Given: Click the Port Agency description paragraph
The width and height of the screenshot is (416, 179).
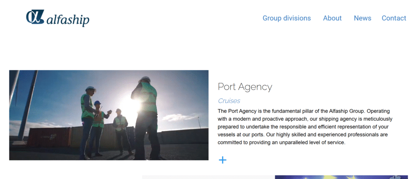Looking at the screenshot, I should point(305,127).
